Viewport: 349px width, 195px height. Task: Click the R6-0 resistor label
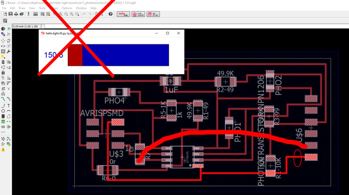pos(109,179)
